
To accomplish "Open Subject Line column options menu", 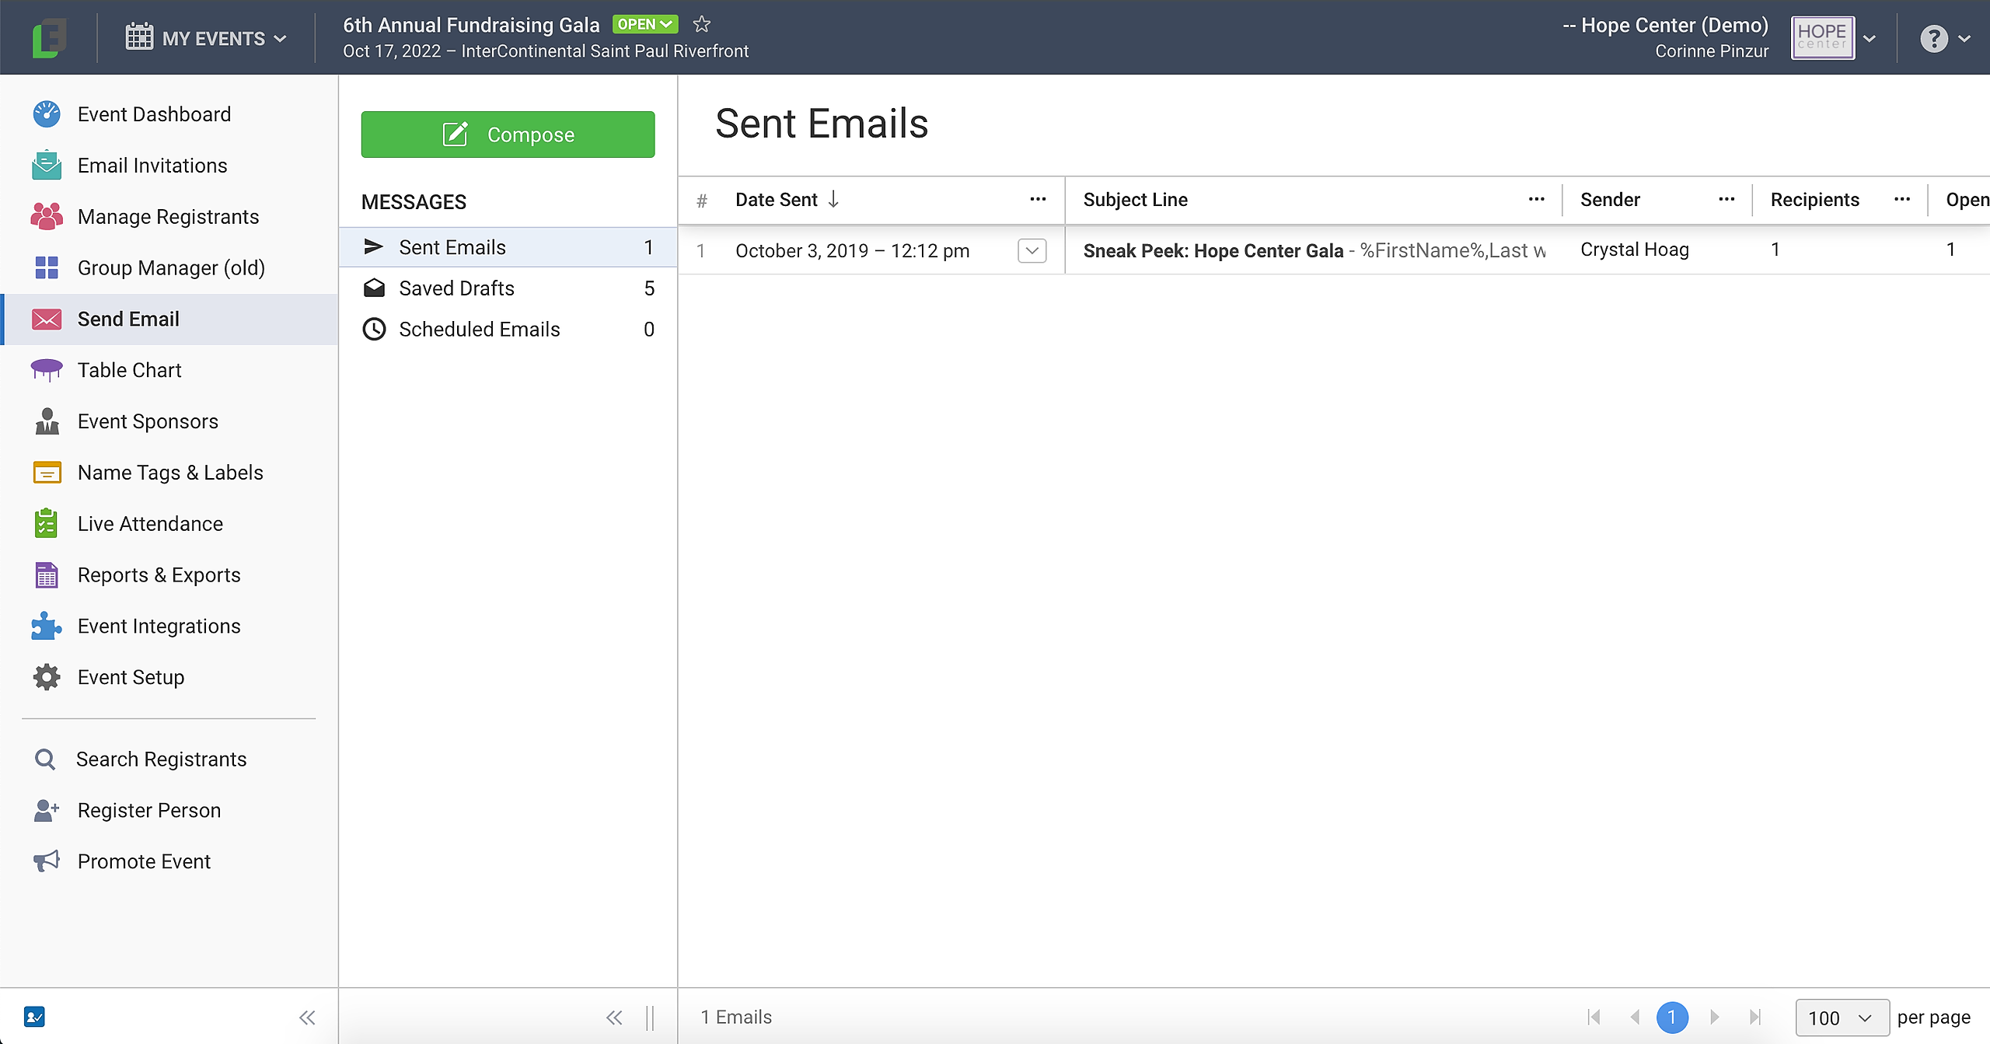I will click(x=1536, y=200).
